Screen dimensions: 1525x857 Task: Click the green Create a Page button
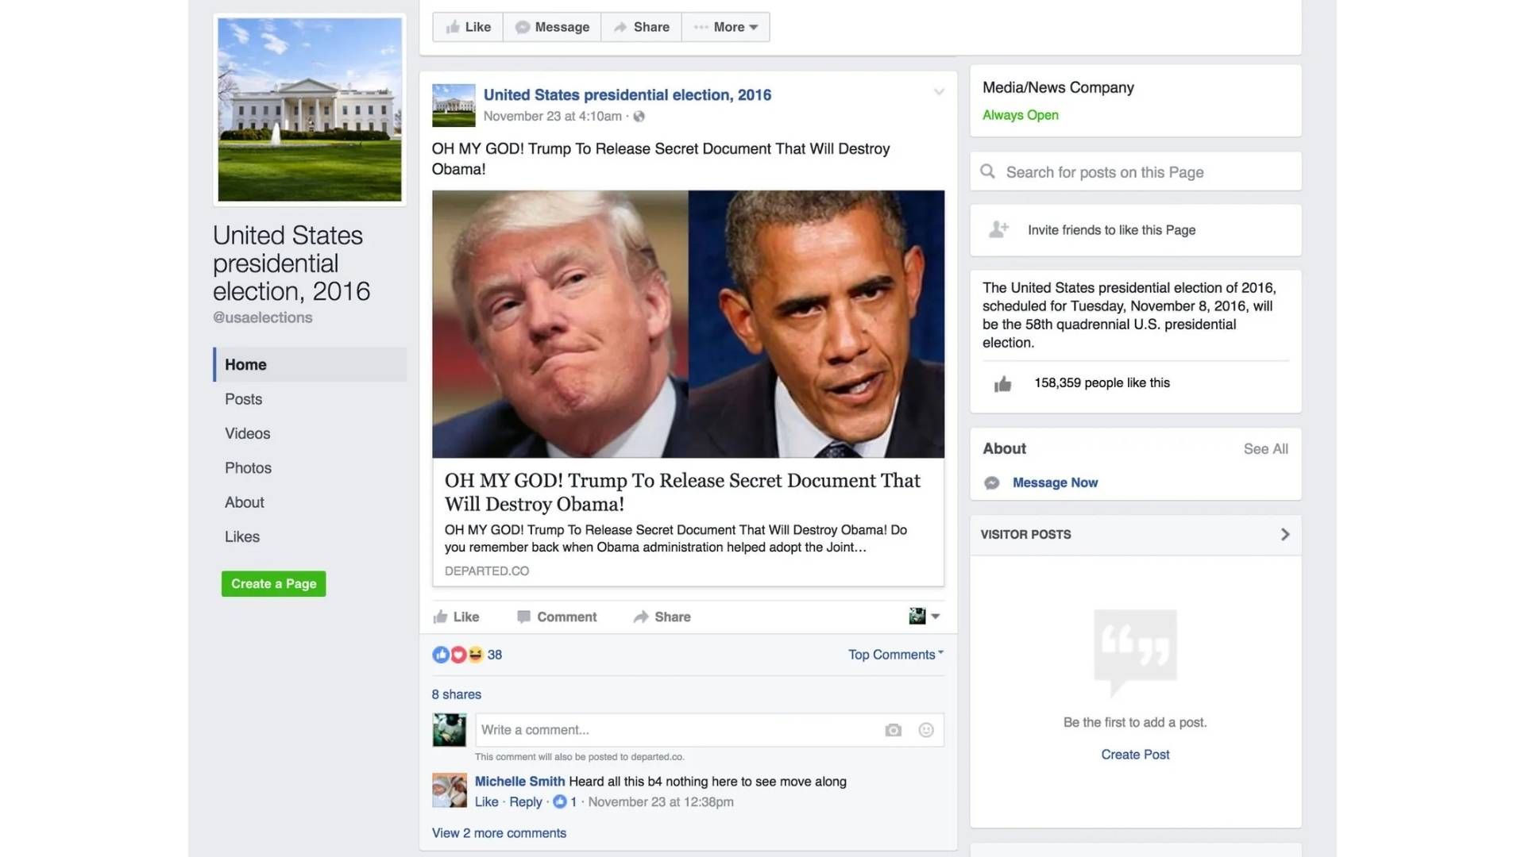[273, 583]
